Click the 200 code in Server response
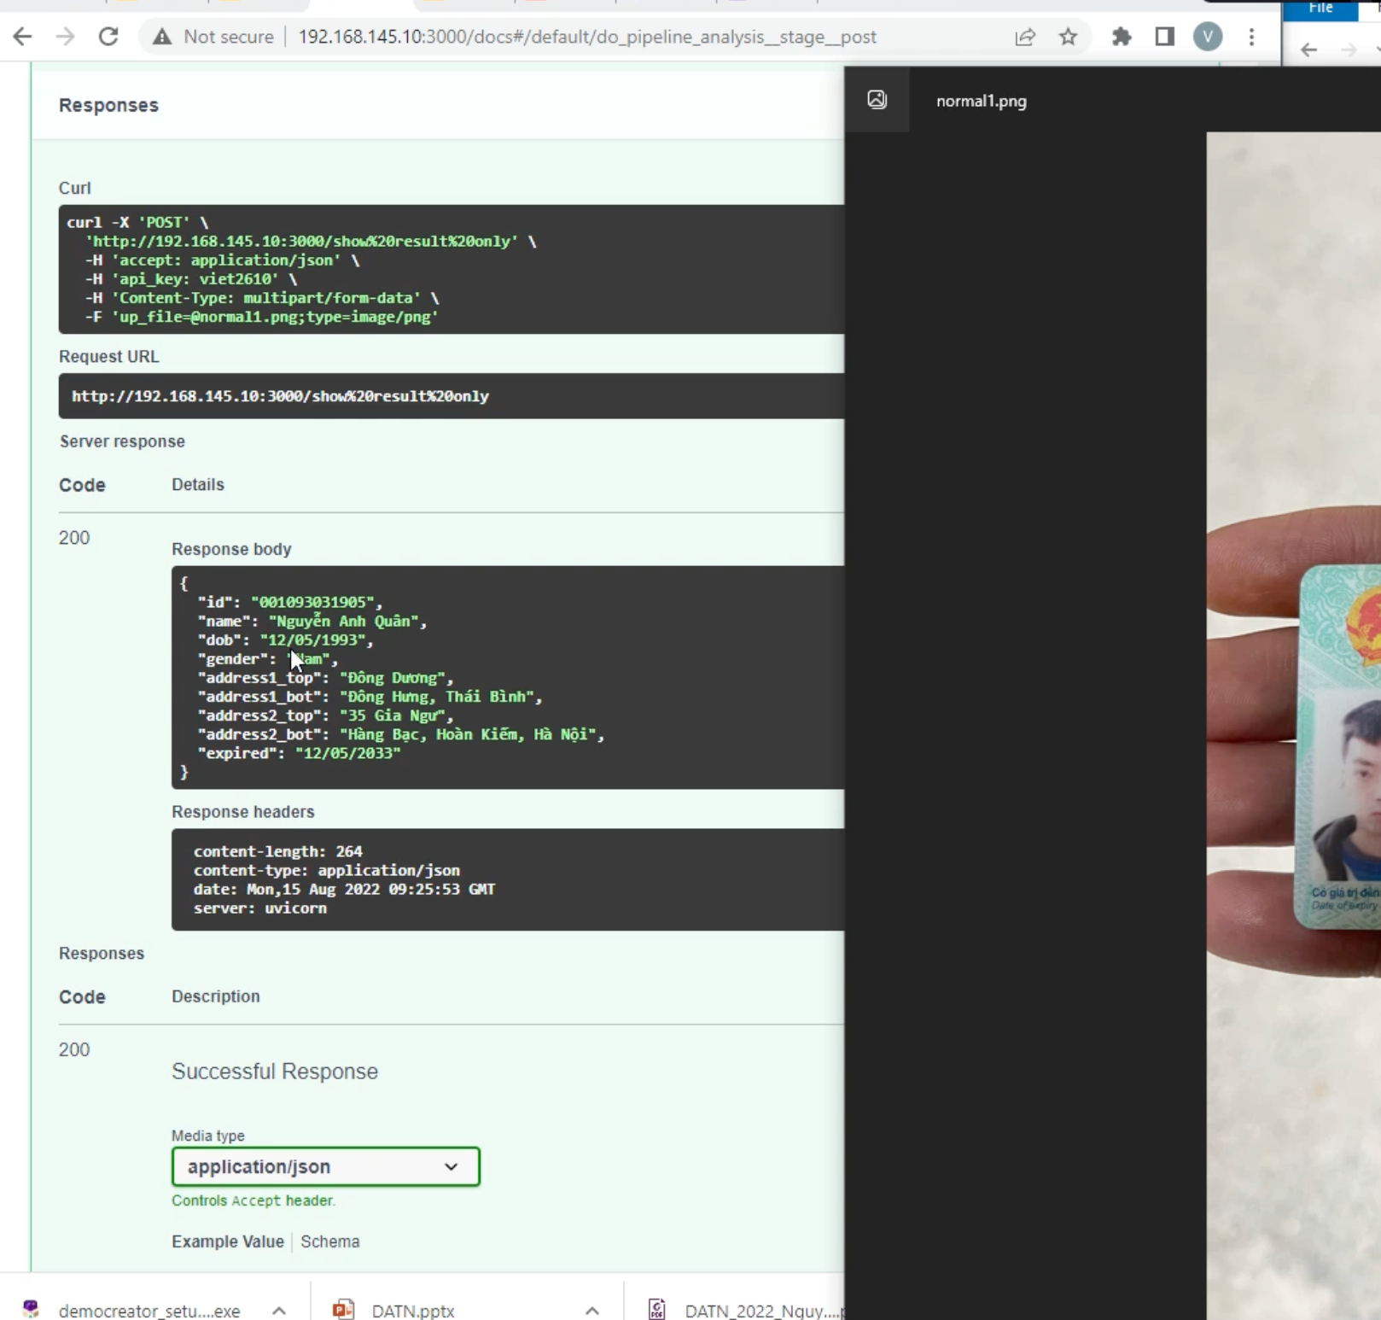 pyautogui.click(x=74, y=538)
